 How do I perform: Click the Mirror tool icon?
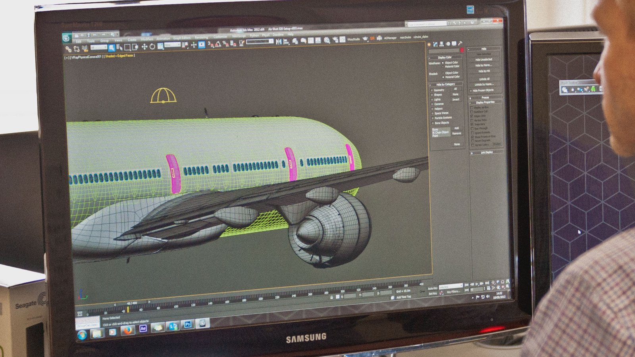coord(279,42)
